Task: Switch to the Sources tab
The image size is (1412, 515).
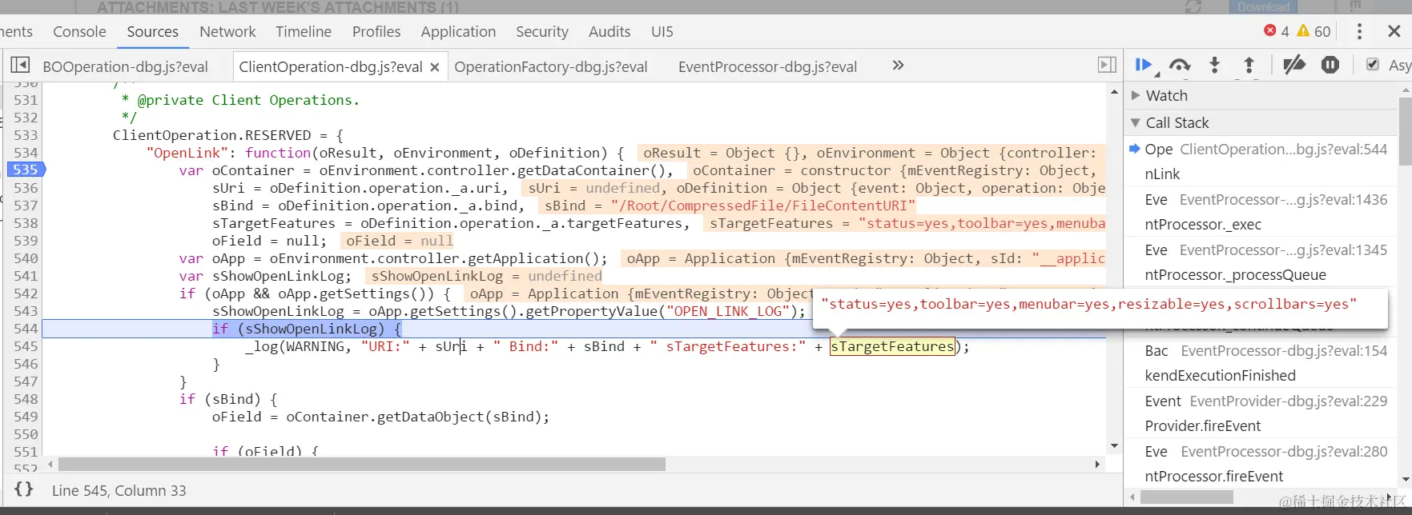Action: pos(152,31)
